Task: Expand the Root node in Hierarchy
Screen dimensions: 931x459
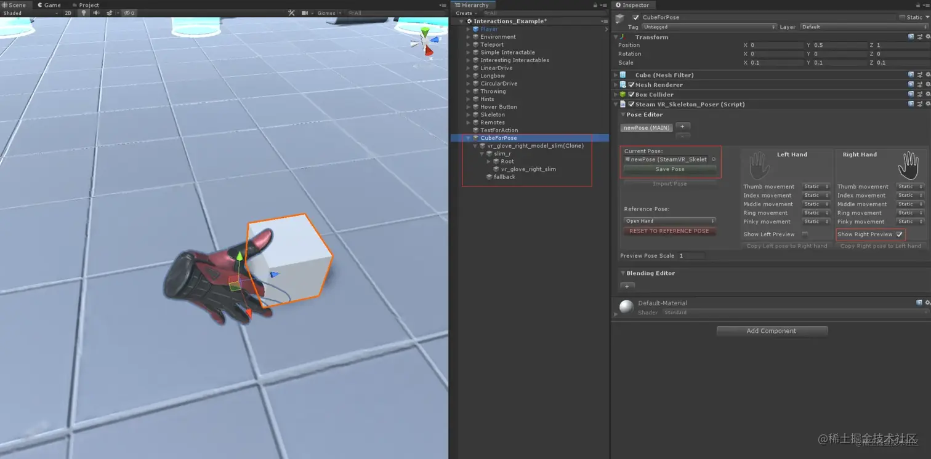Action: (488, 161)
